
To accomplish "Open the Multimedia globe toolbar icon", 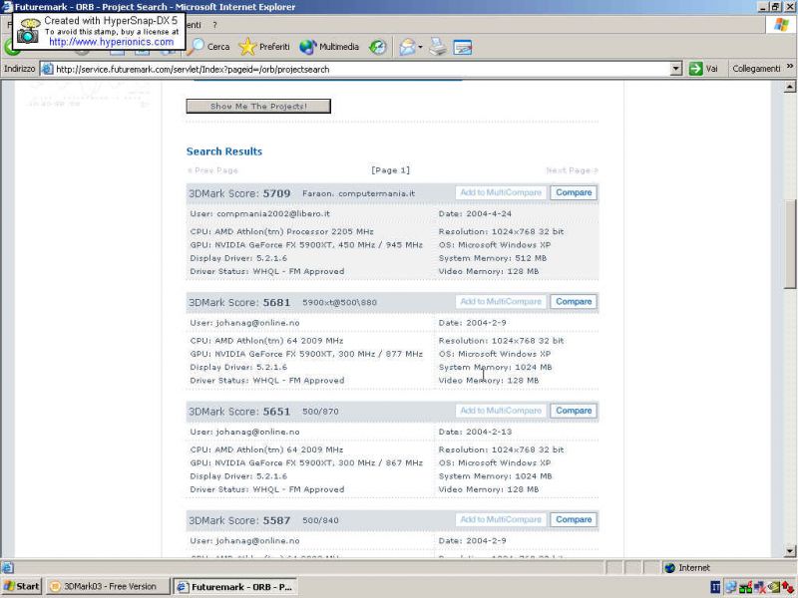I will tap(307, 47).
